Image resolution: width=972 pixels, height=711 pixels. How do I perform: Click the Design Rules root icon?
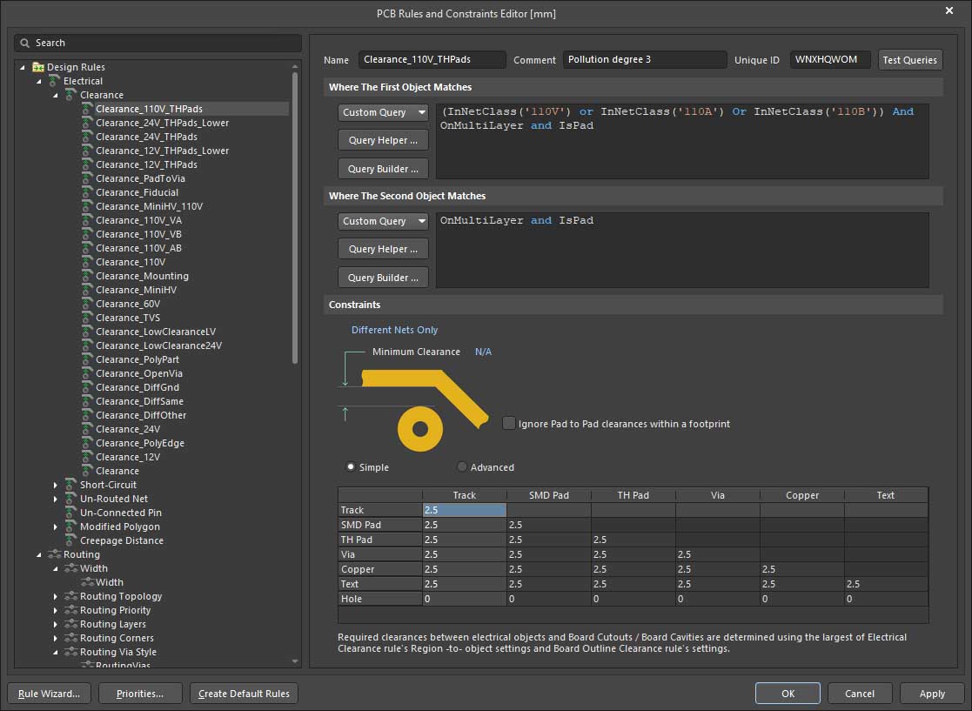(38, 67)
